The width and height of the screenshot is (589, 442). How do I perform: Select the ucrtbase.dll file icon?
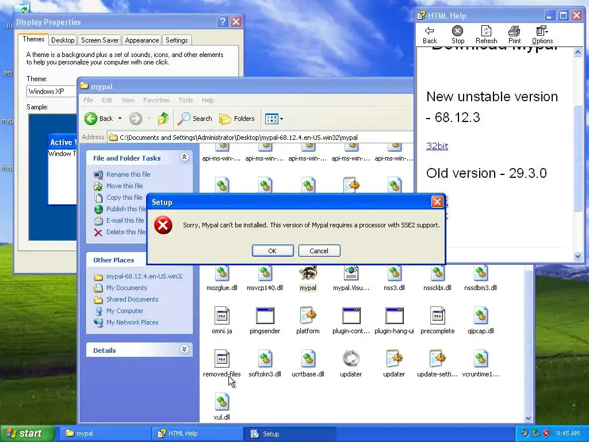click(x=308, y=359)
